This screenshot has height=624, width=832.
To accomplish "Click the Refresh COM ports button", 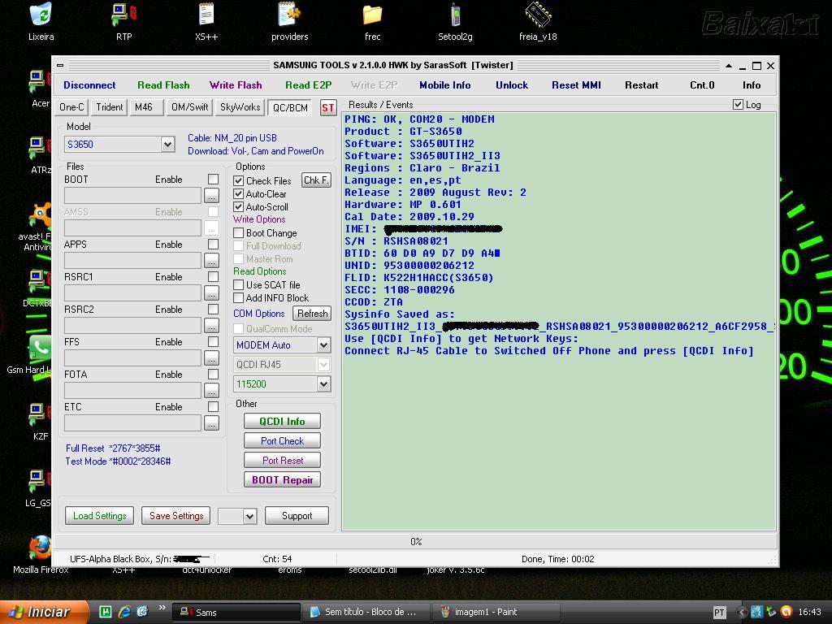I will click(x=312, y=314).
